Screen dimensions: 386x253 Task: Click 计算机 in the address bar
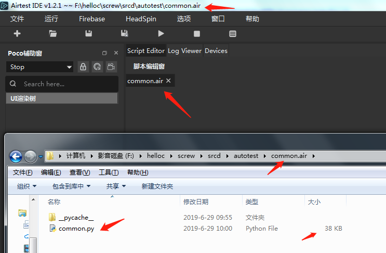(76, 156)
